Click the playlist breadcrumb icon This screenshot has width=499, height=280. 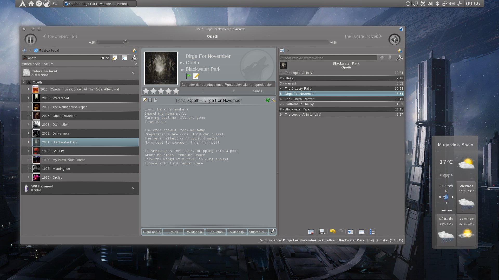282,50
